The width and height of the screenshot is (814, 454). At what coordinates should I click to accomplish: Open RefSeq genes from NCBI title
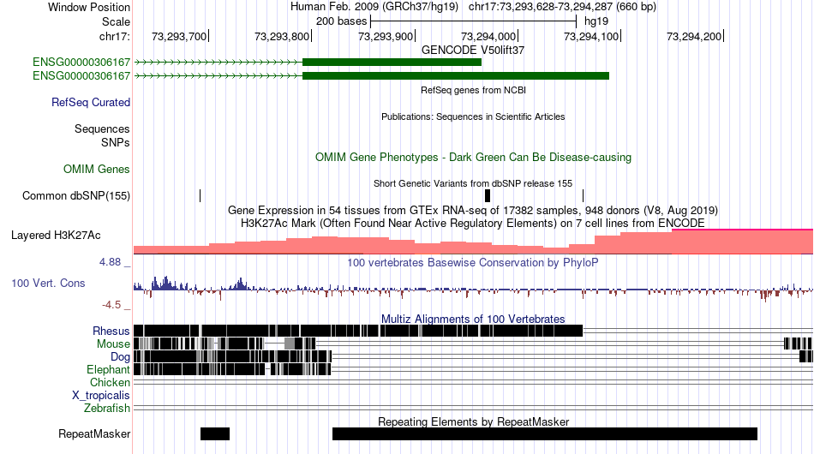tap(474, 90)
